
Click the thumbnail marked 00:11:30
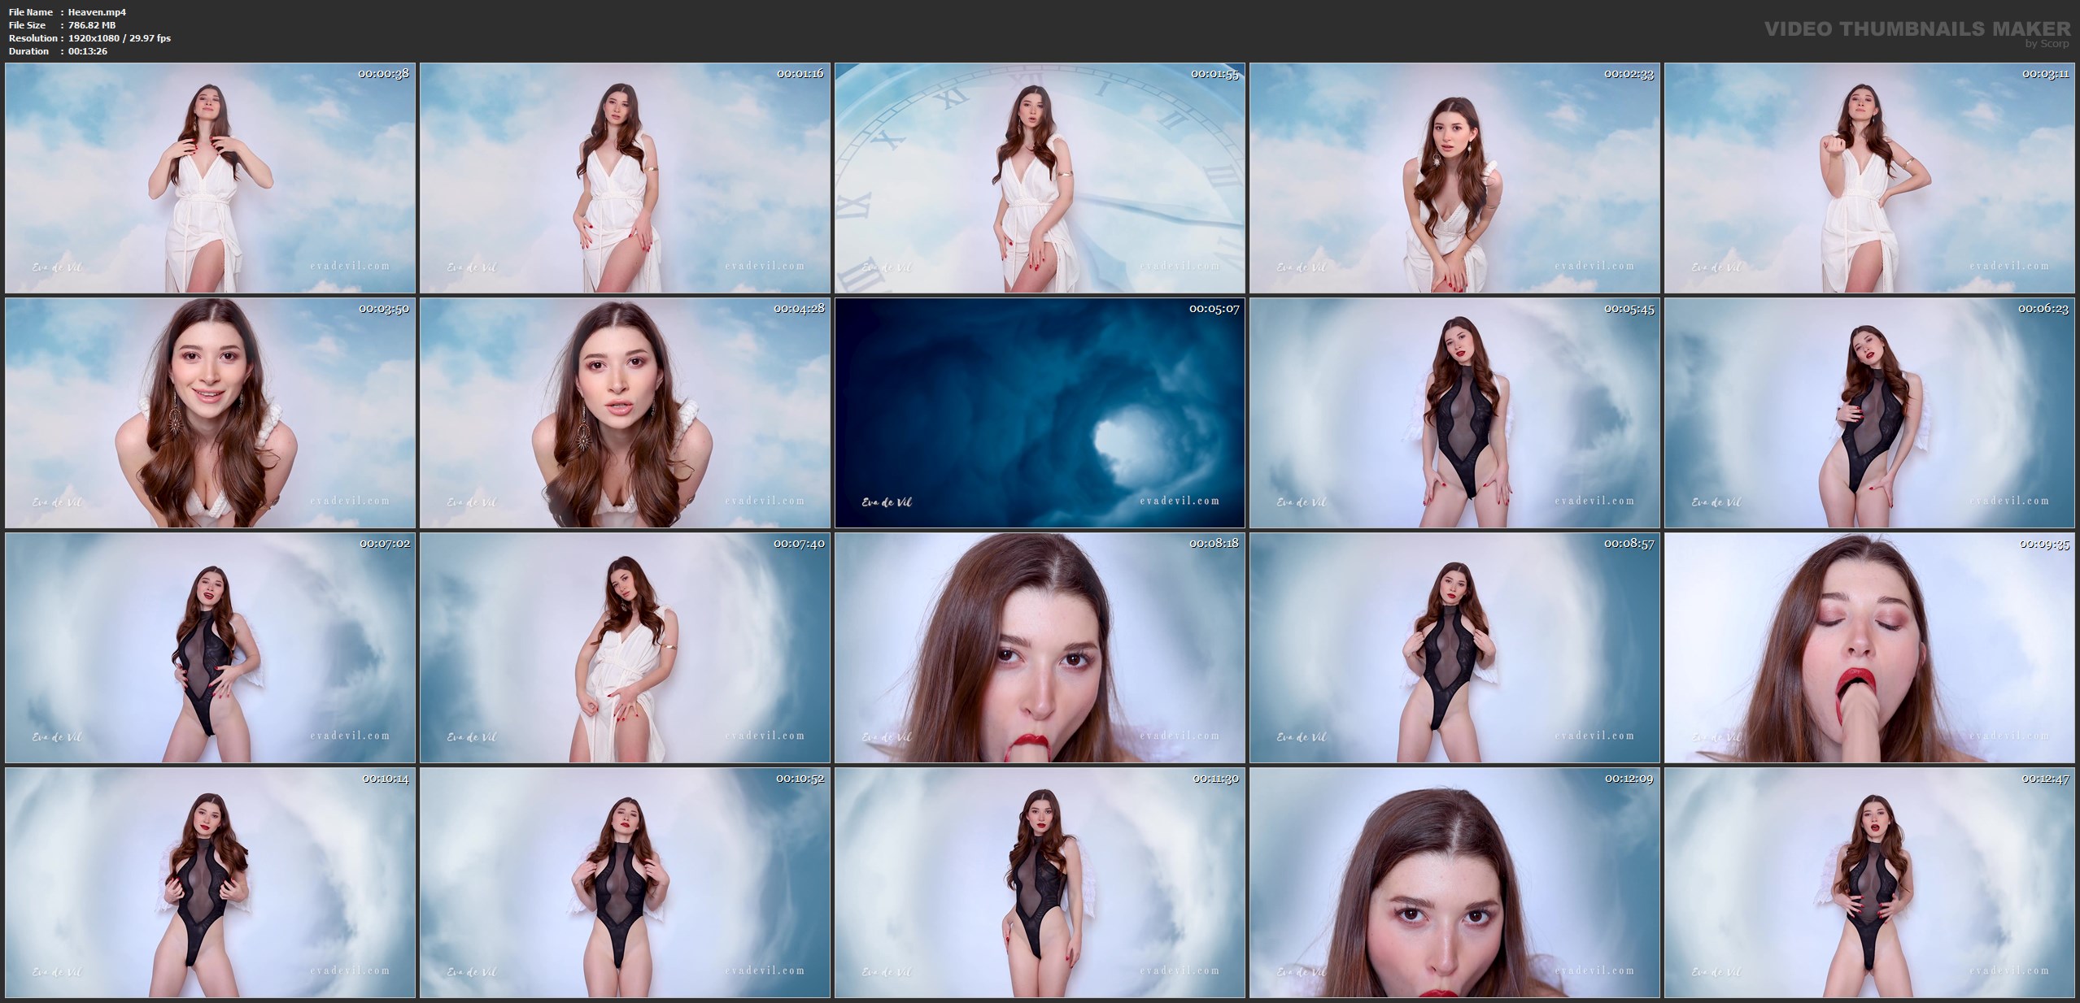click(x=1040, y=883)
